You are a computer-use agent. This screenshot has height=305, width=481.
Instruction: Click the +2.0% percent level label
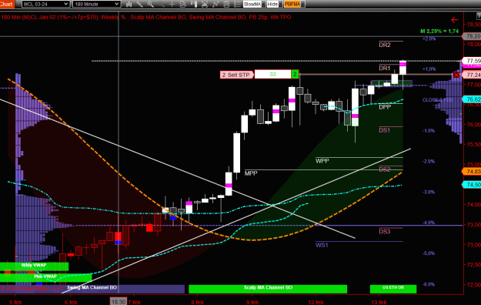pos(429,39)
